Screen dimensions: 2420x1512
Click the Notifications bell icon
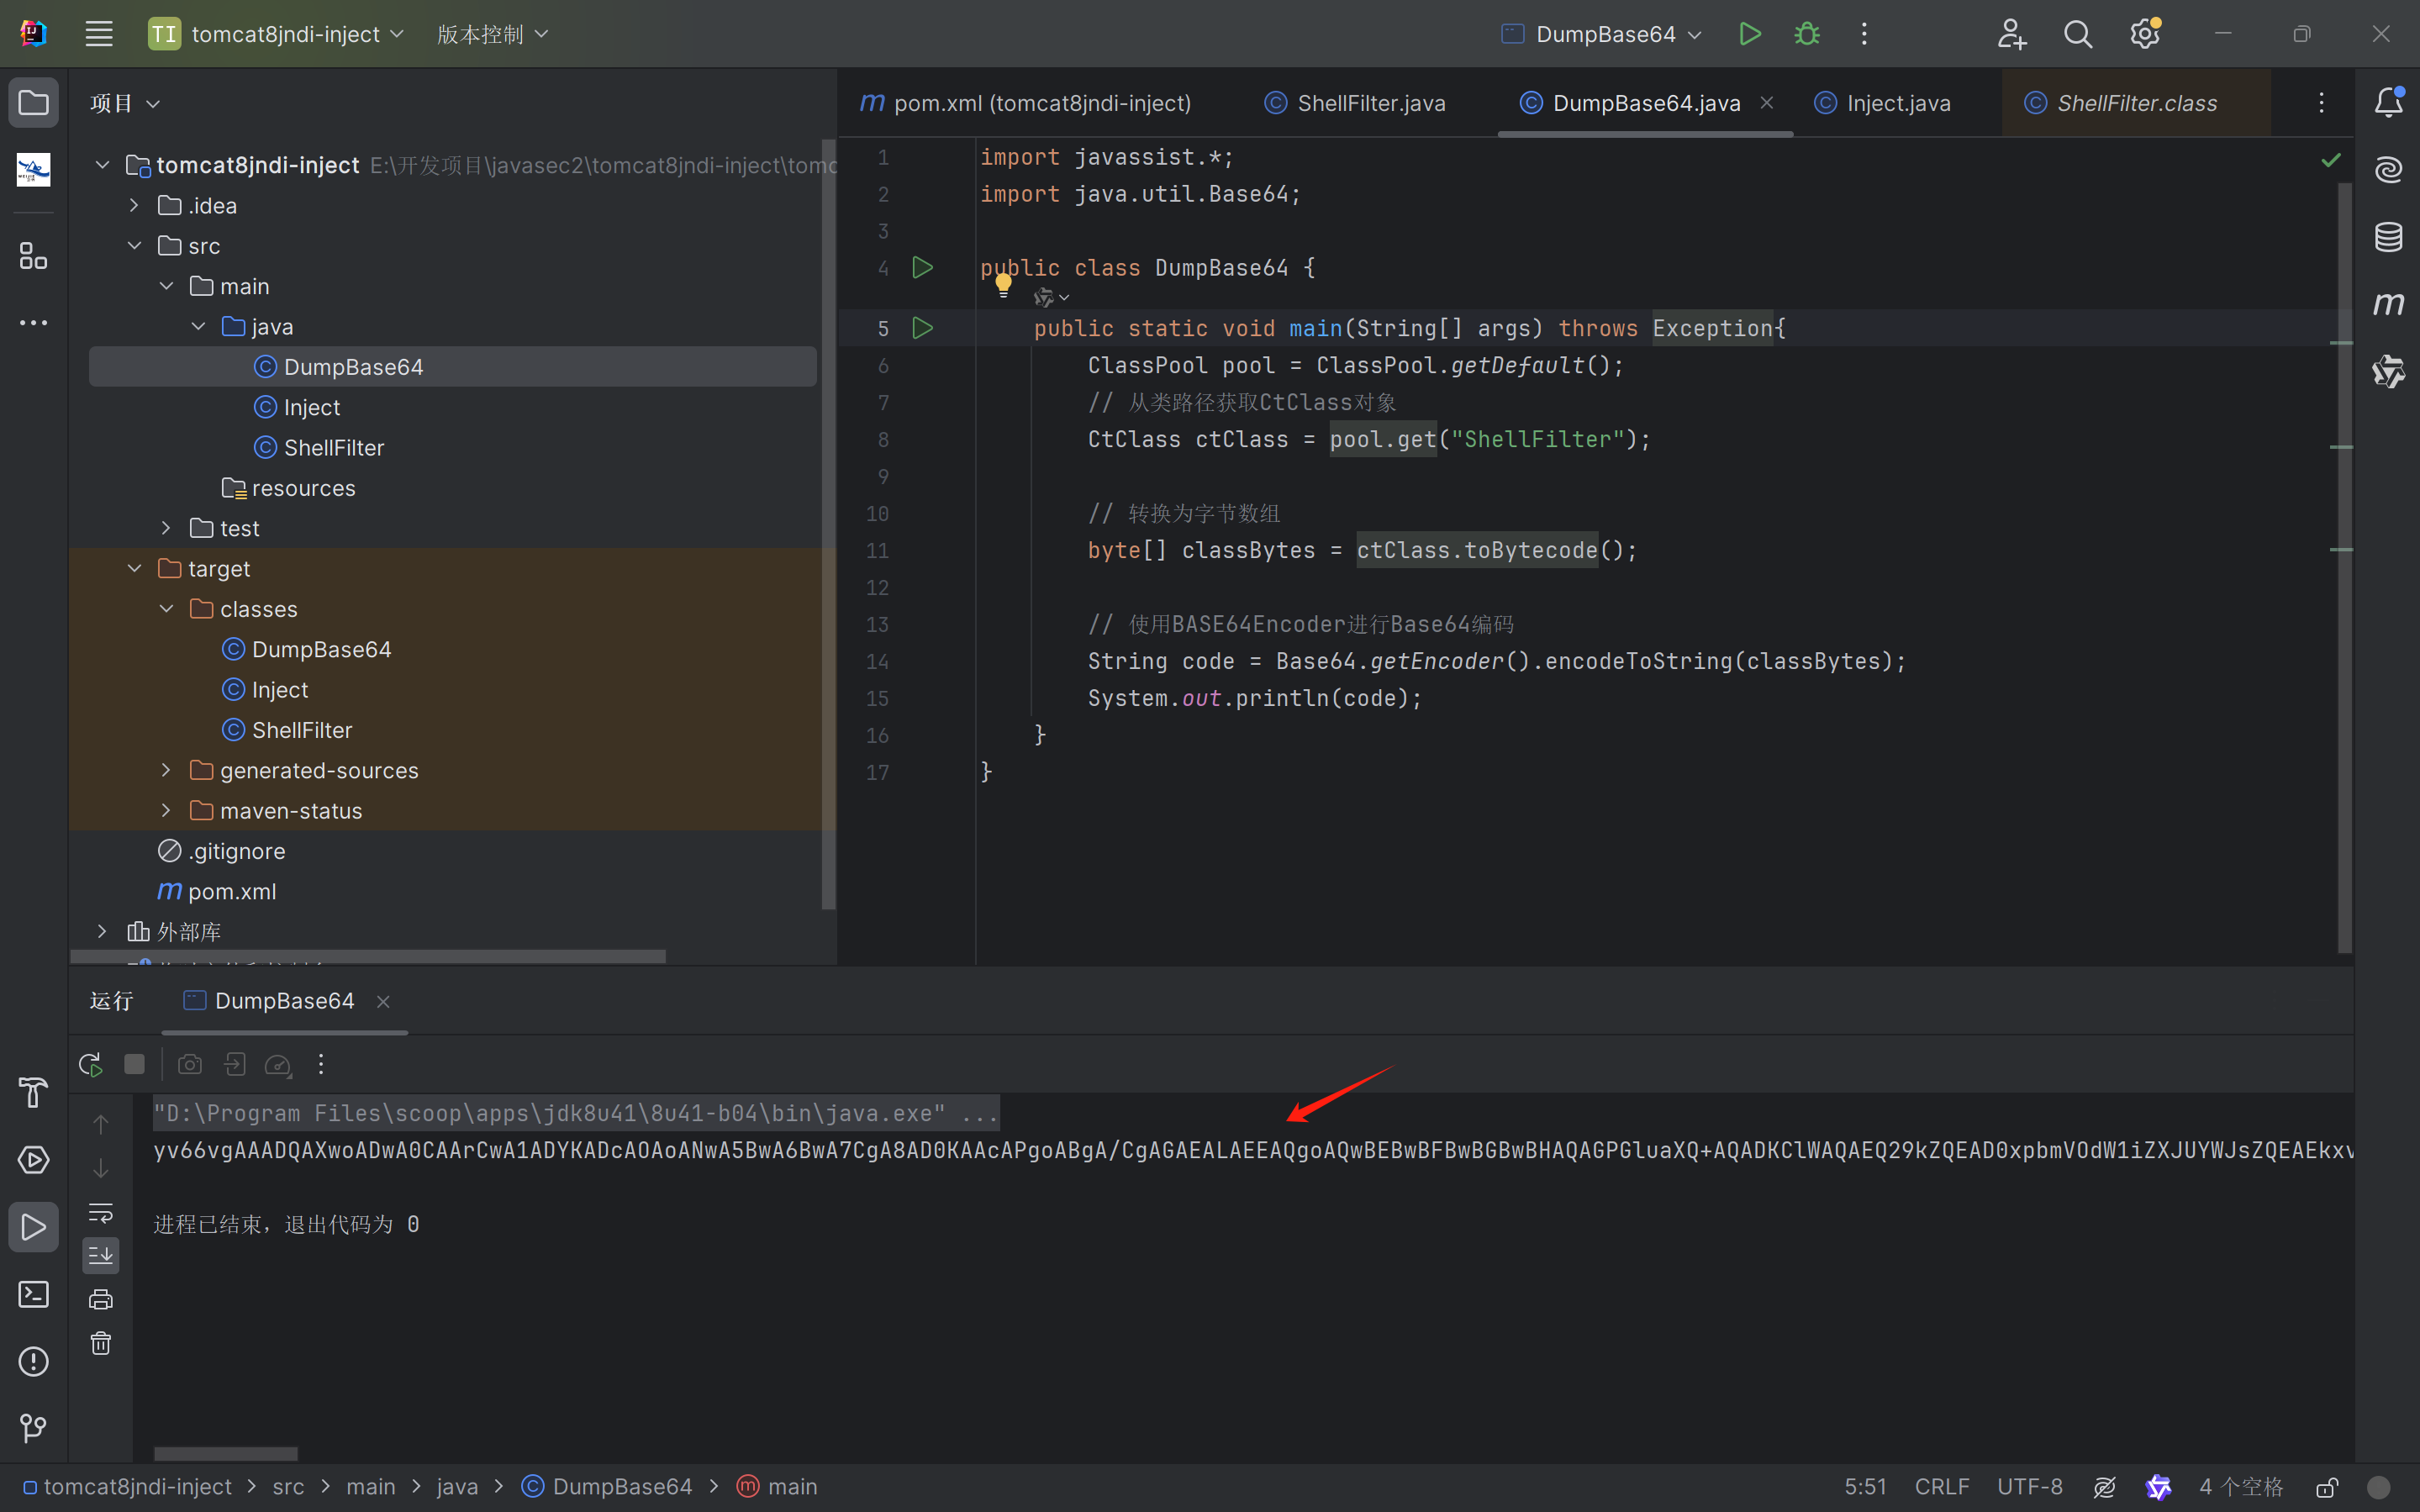point(2388,102)
